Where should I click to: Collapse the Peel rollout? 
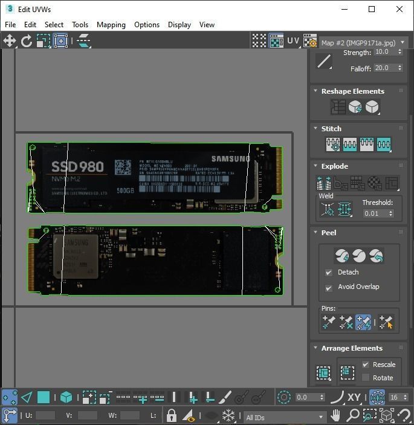coord(315,232)
